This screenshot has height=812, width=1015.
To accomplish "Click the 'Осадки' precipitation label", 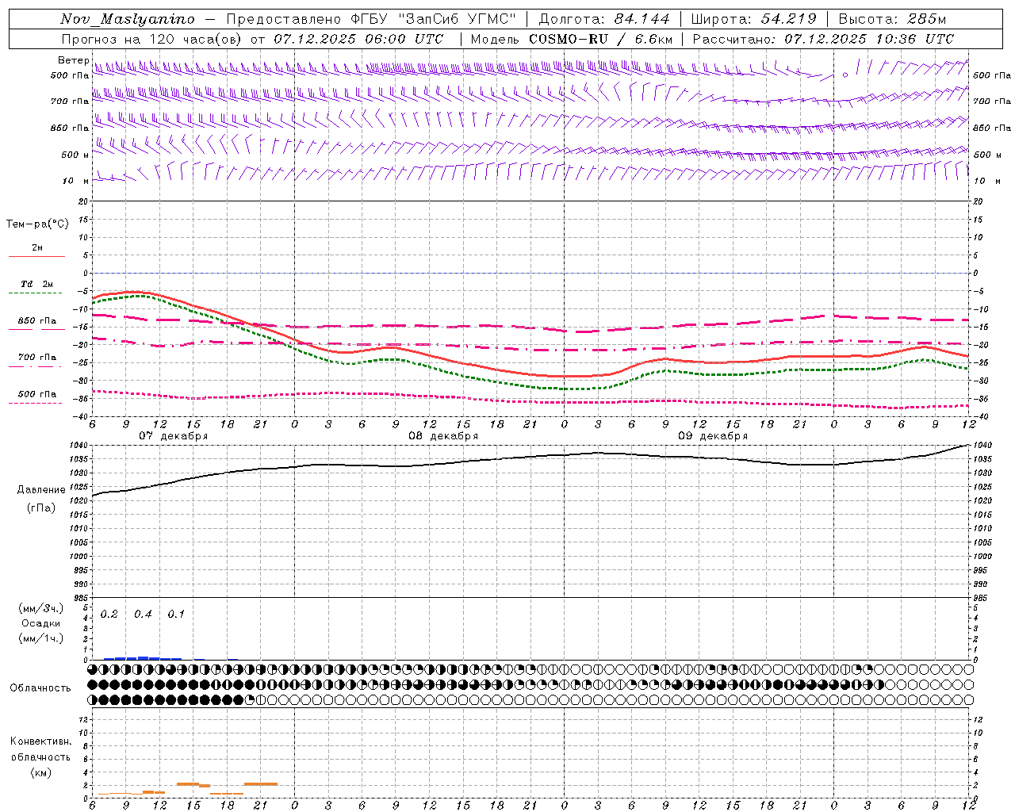I will [x=40, y=623].
